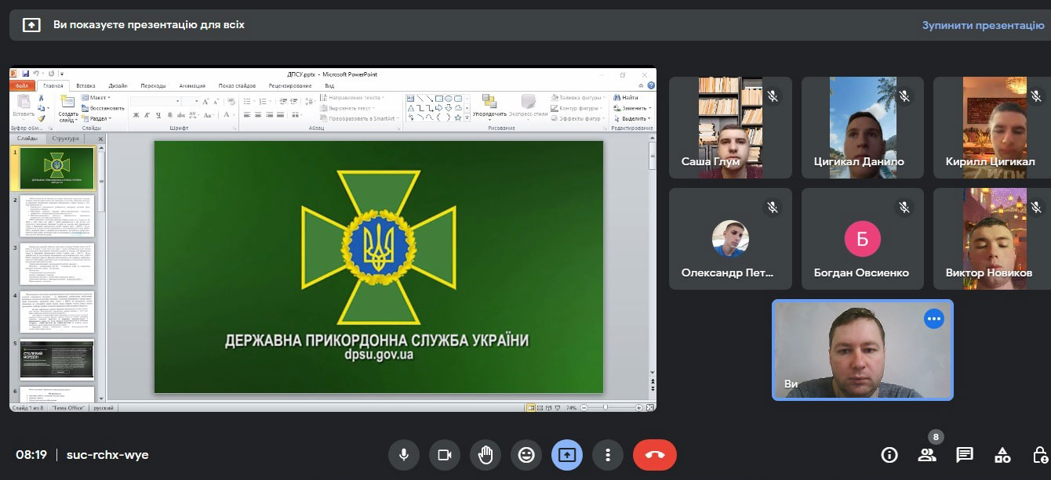This screenshot has width=1051, height=480.
Task: Open Экспресс-стили quick styles gallery
Action: [x=529, y=107]
